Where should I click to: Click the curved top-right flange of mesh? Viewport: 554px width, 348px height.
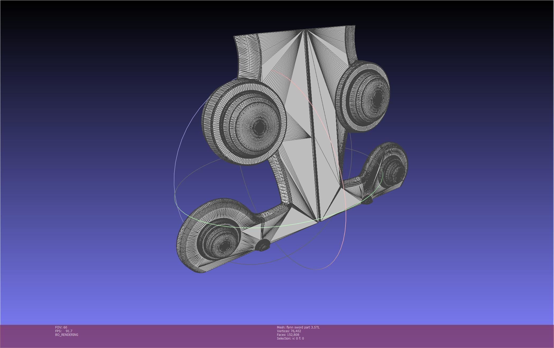click(350, 42)
